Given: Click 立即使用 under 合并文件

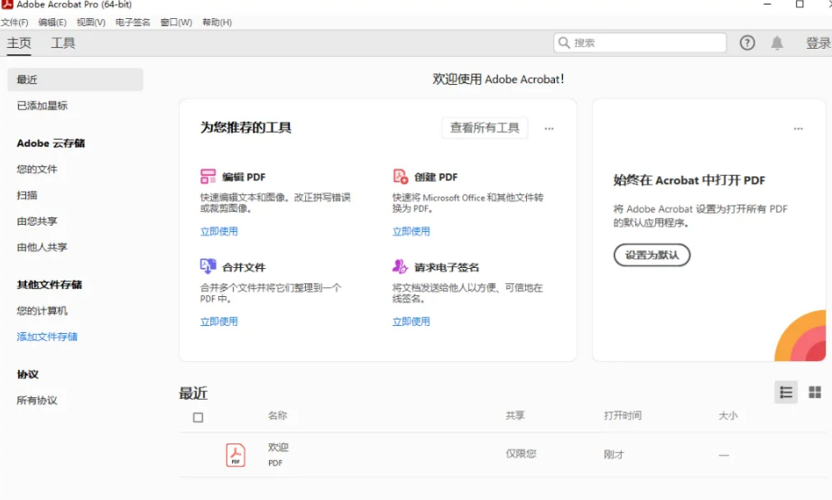Looking at the screenshot, I should tap(218, 321).
